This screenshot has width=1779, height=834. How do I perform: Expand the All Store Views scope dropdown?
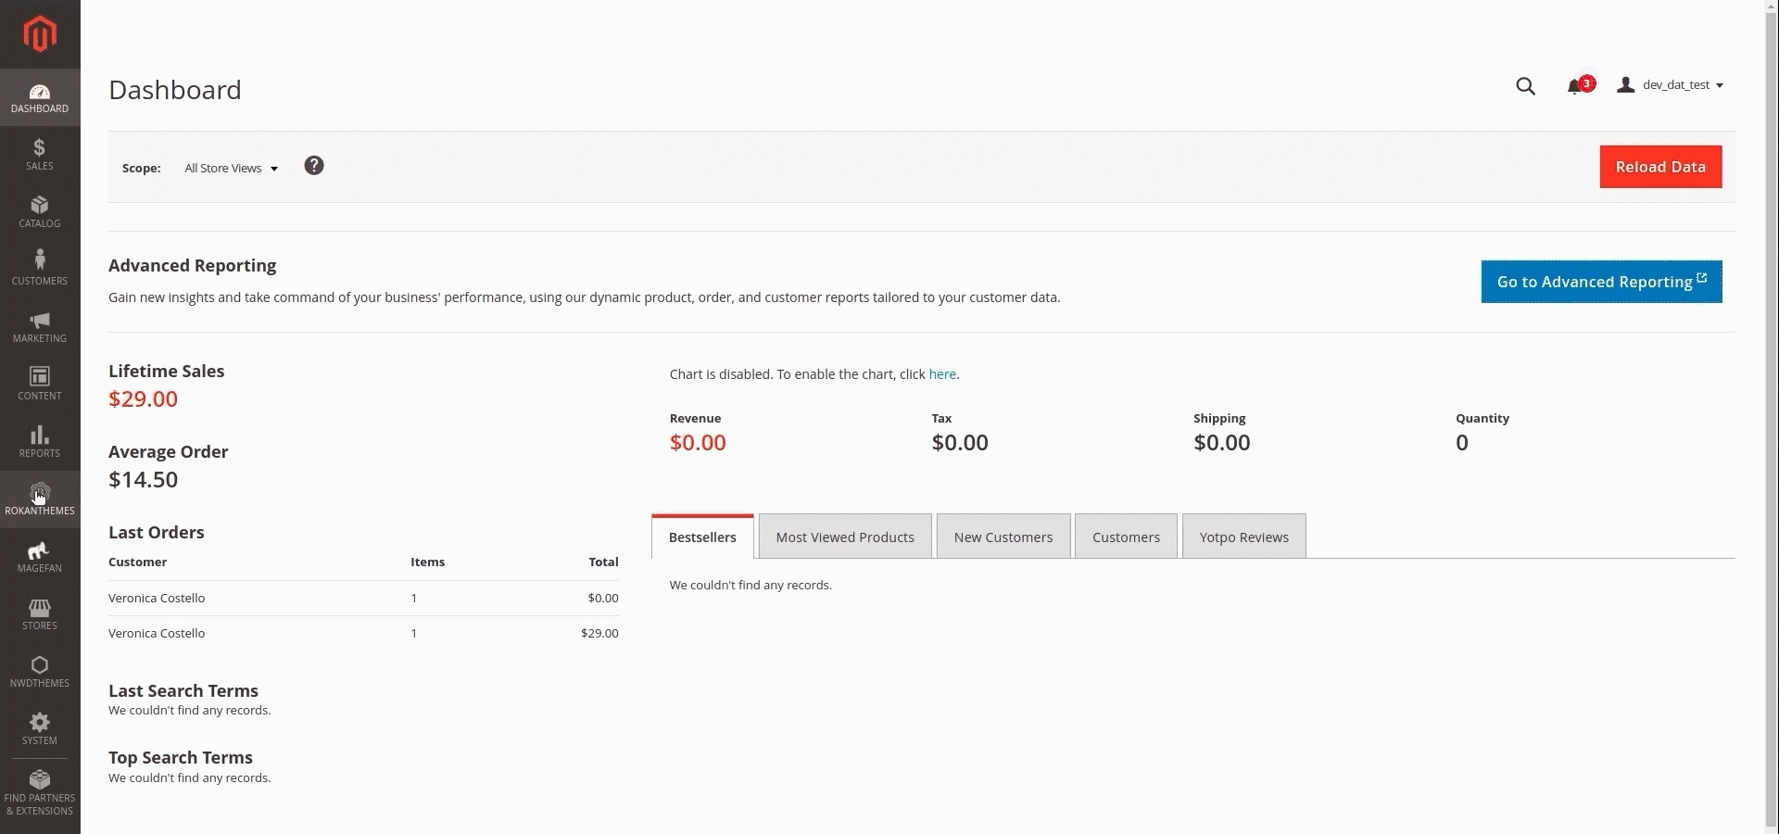tap(231, 169)
